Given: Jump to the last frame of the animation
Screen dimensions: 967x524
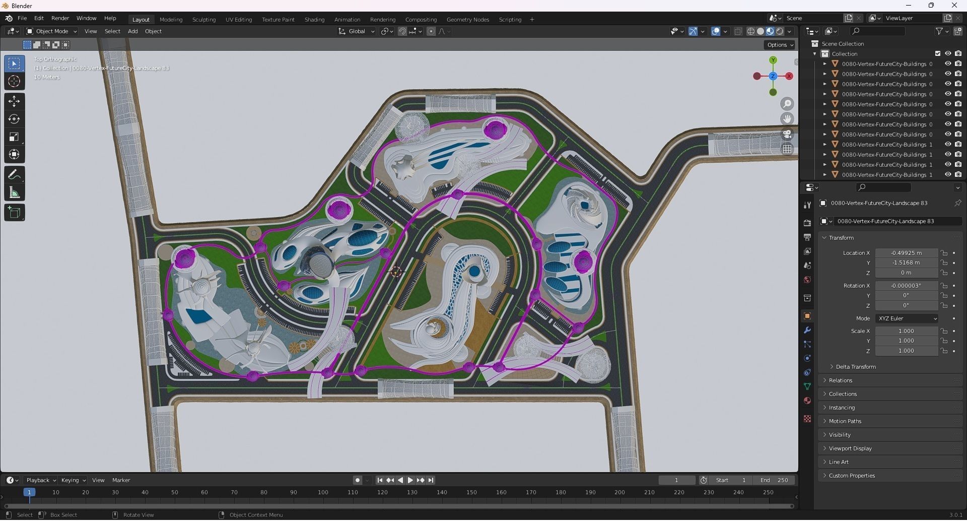Looking at the screenshot, I should point(431,480).
